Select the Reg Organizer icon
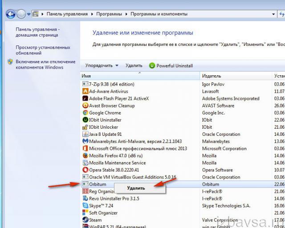 pyautogui.click(x=85, y=191)
